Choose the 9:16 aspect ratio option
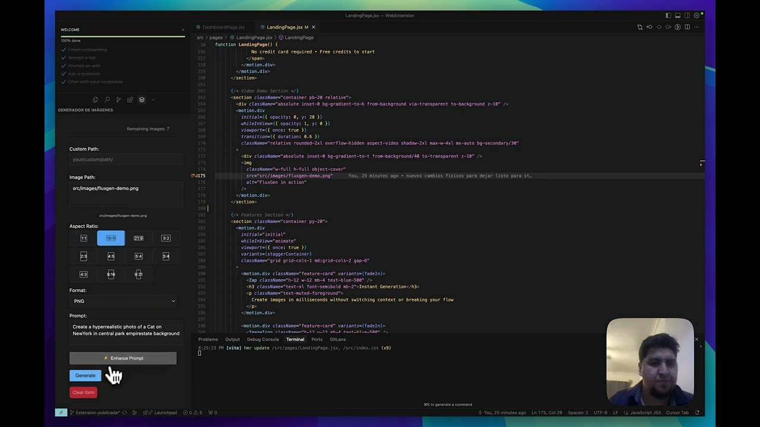The width and height of the screenshot is (760, 427). click(111, 274)
